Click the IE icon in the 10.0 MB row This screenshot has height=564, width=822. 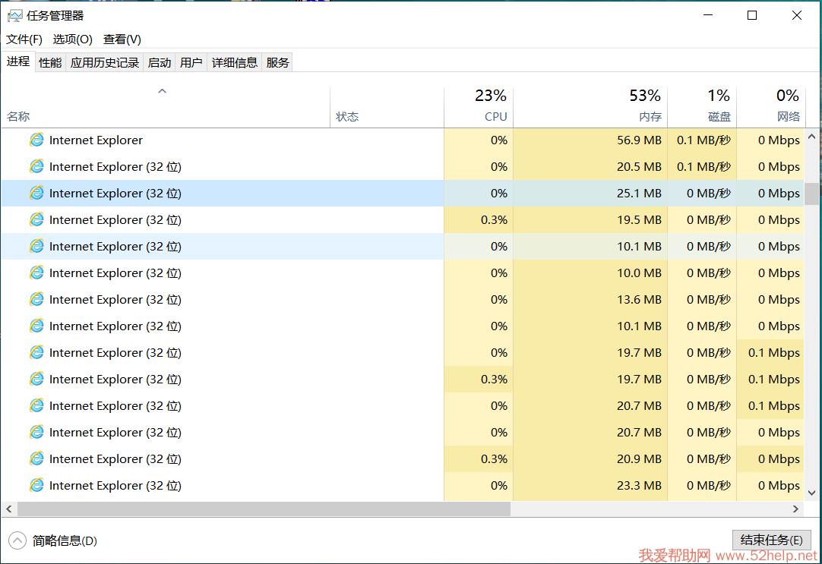click(36, 273)
